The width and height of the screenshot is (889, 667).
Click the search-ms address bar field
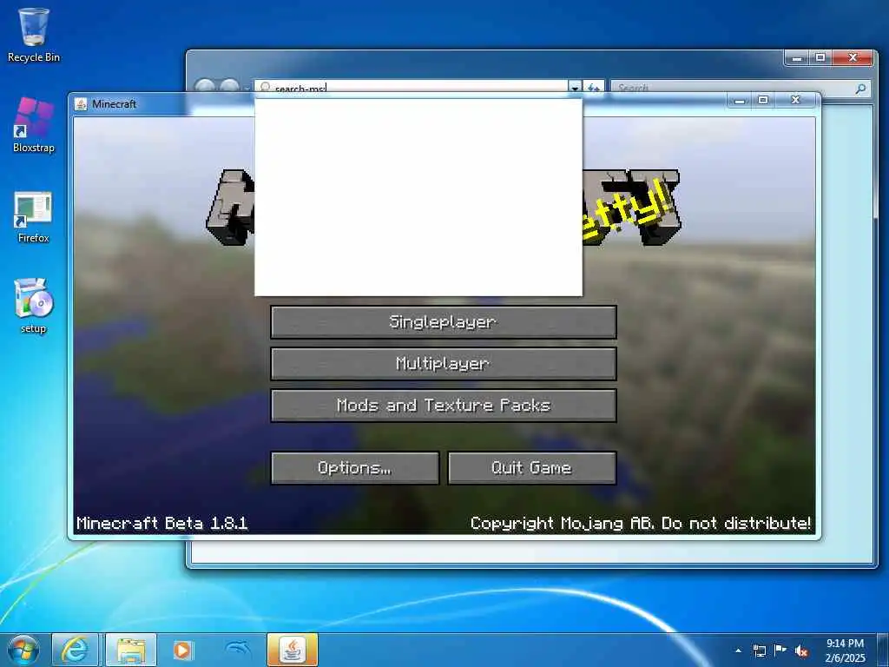(x=411, y=88)
